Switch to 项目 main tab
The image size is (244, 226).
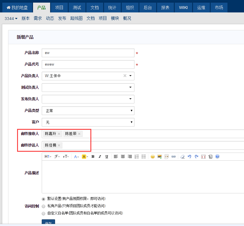click(59, 8)
